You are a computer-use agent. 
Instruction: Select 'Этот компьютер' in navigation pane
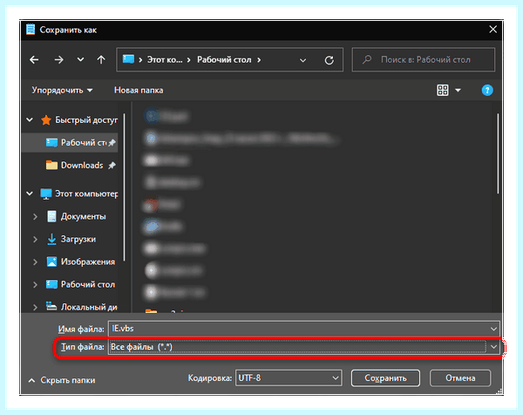[x=86, y=194]
